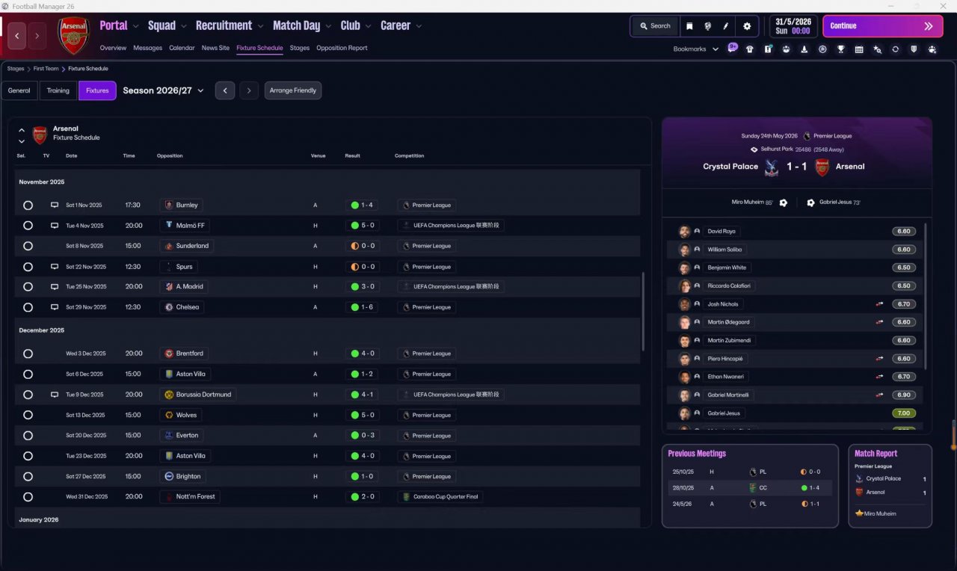This screenshot has width=957, height=571.
Task: Select the Malmö FF fixture radio button
Action: [28, 226]
